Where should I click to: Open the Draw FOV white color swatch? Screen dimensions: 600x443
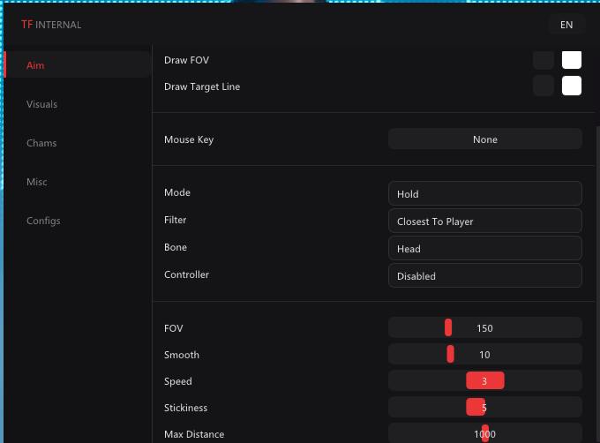pyautogui.click(x=572, y=60)
